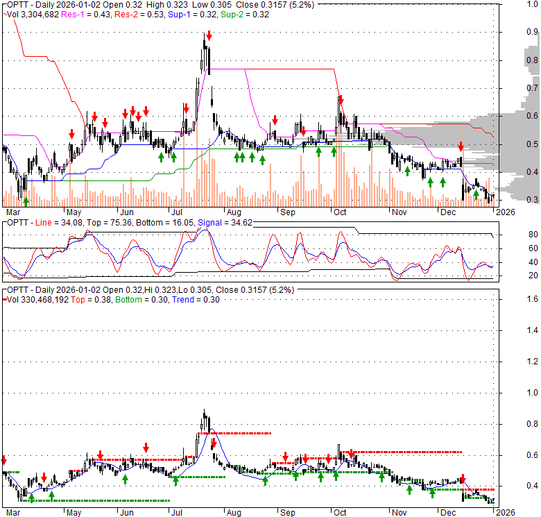The height and width of the screenshot is (517, 541).
Task: Click red sell arrow above July peak, top chart
Action: [x=209, y=35]
